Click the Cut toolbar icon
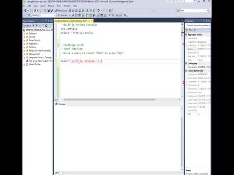Viewport: 234px width, 175px height. click(x=87, y=11)
